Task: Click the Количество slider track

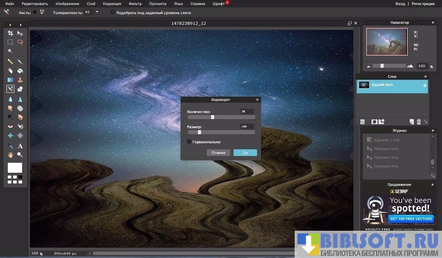Action: tap(221, 117)
